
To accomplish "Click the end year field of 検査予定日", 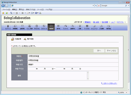I will click(x=60, y=69).
